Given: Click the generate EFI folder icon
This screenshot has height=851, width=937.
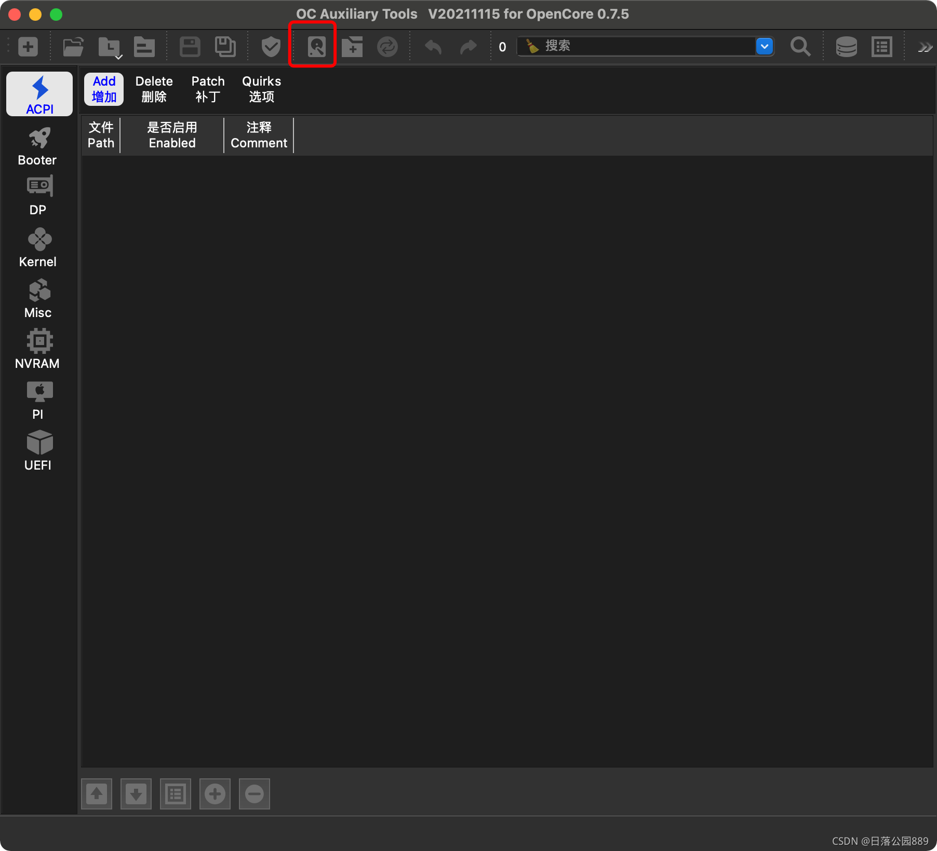Looking at the screenshot, I should (352, 47).
